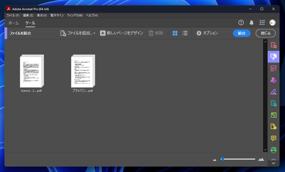Select the license - 2....pdf thumbnail
Image resolution: width=285 pixels, height=172 pixels.
pyautogui.click(x=32, y=71)
